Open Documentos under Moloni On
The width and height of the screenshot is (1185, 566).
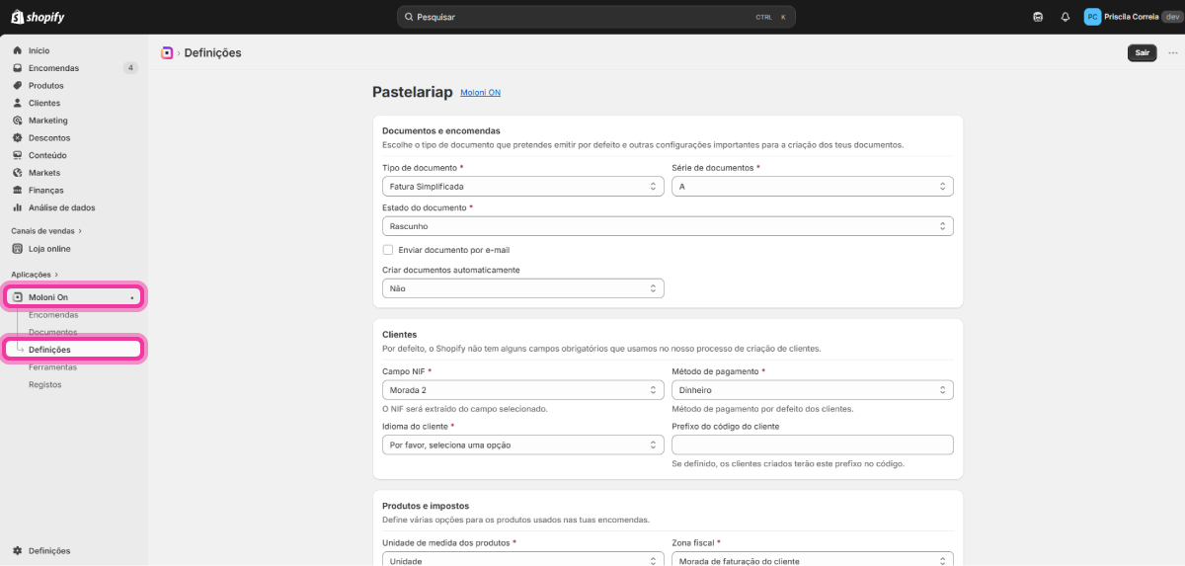[52, 332]
